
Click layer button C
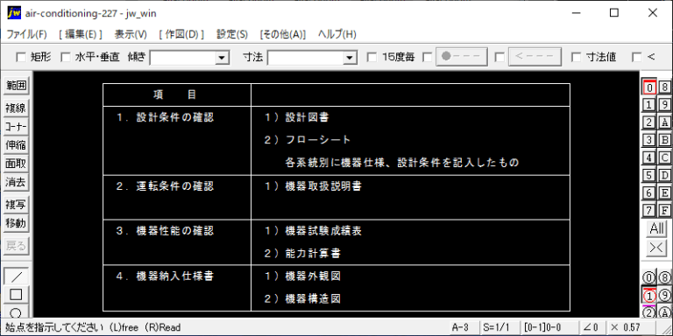(x=664, y=157)
